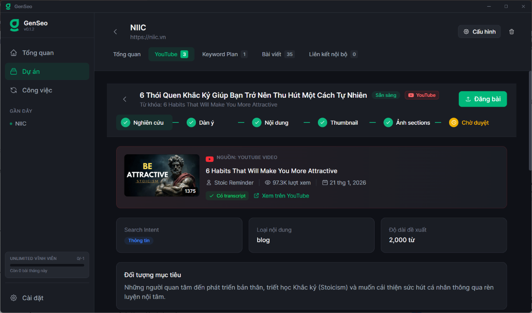
Task: Collapse the project header with back chevron
Action: point(115,32)
